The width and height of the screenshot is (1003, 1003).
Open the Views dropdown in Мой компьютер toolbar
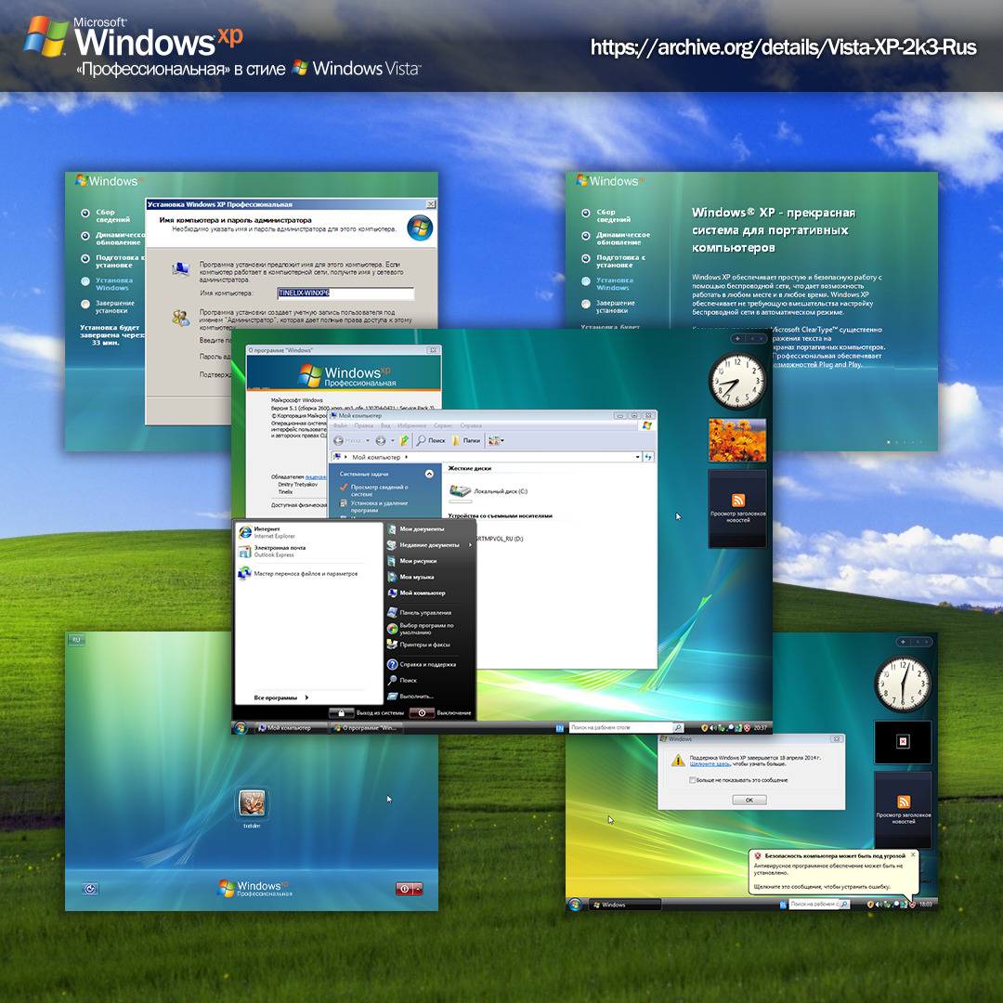(496, 441)
